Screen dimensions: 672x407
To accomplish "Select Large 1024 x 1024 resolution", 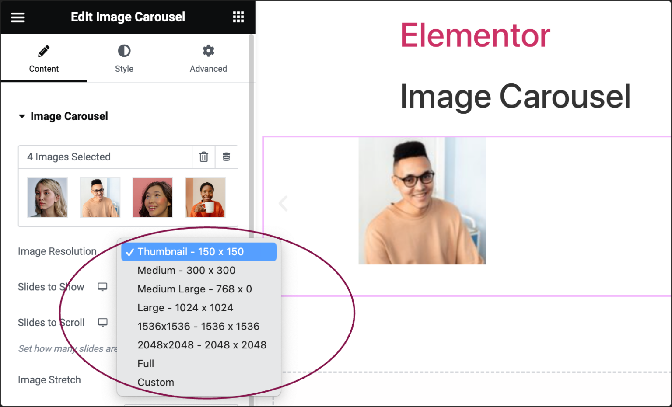I will click(x=185, y=307).
